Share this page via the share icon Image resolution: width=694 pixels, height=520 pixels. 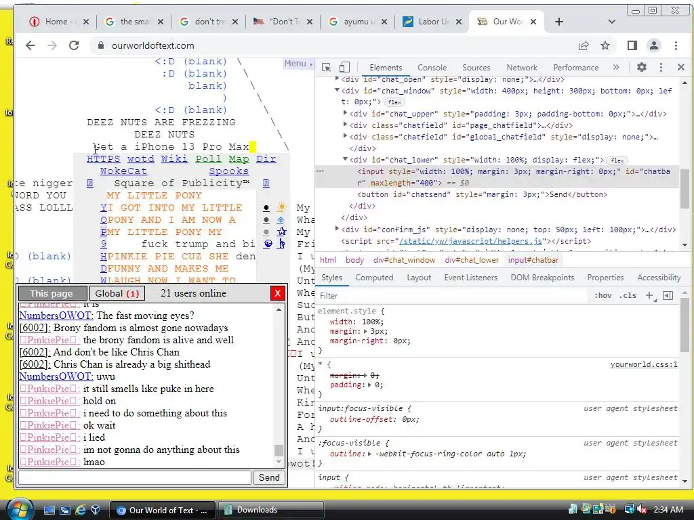pos(584,45)
